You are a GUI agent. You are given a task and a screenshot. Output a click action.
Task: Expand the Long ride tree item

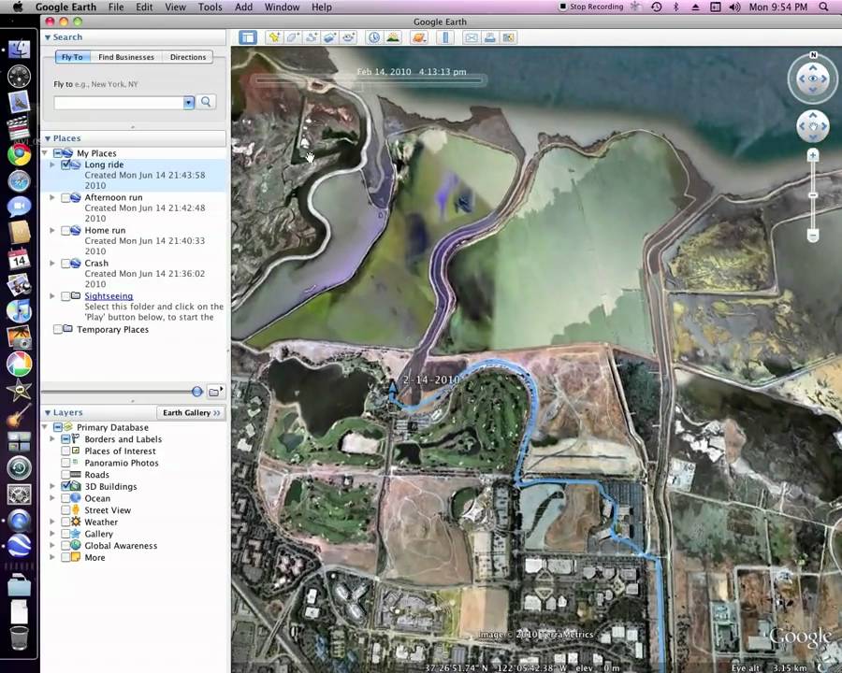tap(52, 165)
